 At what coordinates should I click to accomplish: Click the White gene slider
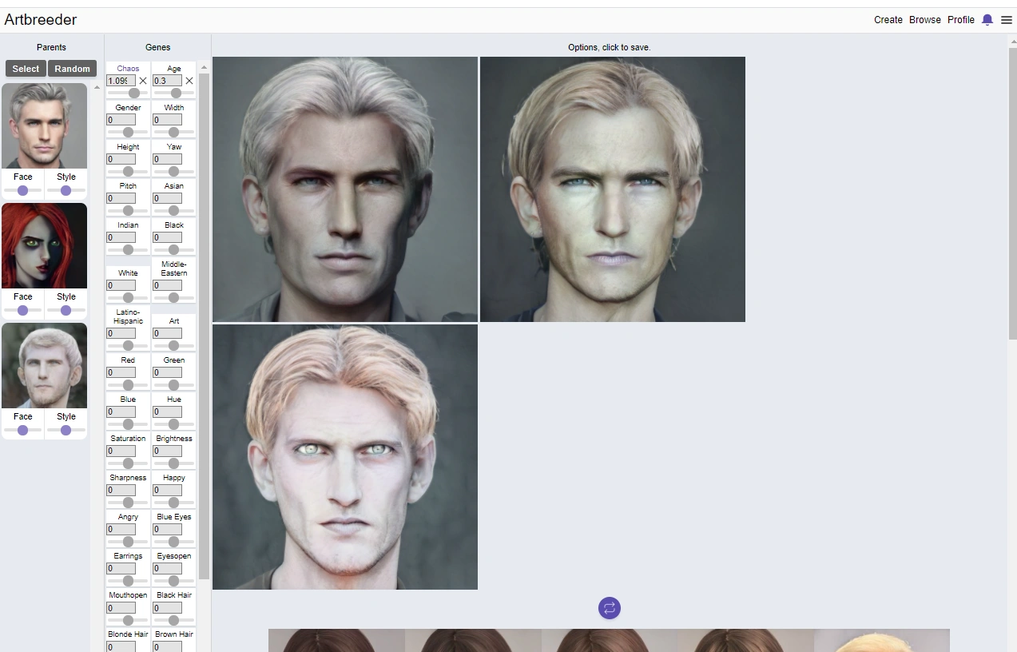tap(128, 298)
